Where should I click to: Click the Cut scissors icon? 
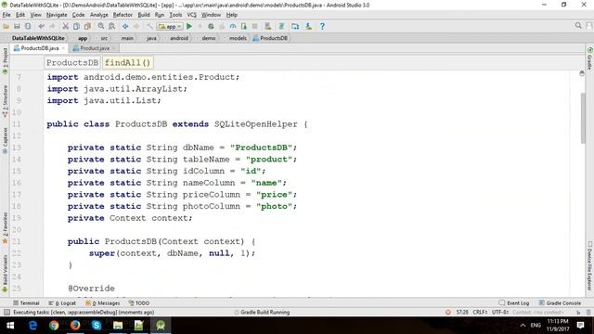[66, 27]
